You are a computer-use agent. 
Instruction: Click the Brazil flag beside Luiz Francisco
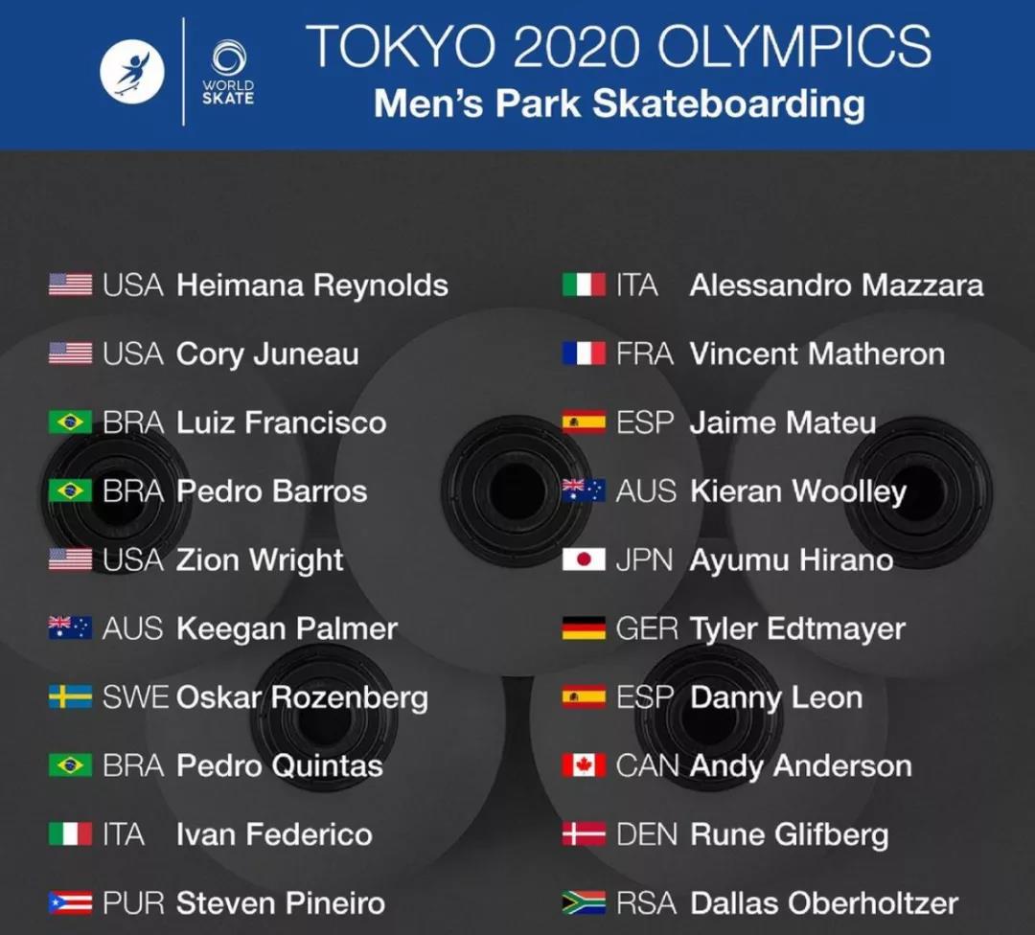pyautogui.click(x=71, y=422)
